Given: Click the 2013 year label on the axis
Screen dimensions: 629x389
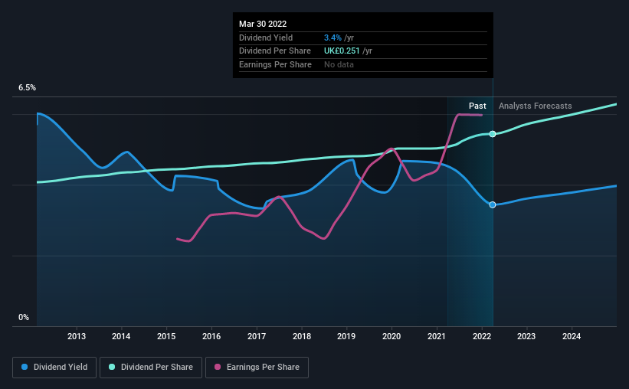Looking at the screenshot, I should click(x=77, y=336).
